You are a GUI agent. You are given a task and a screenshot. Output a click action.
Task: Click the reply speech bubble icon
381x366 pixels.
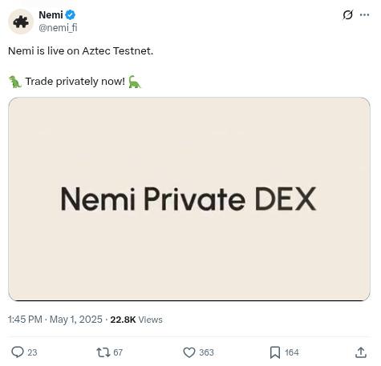[x=18, y=352]
